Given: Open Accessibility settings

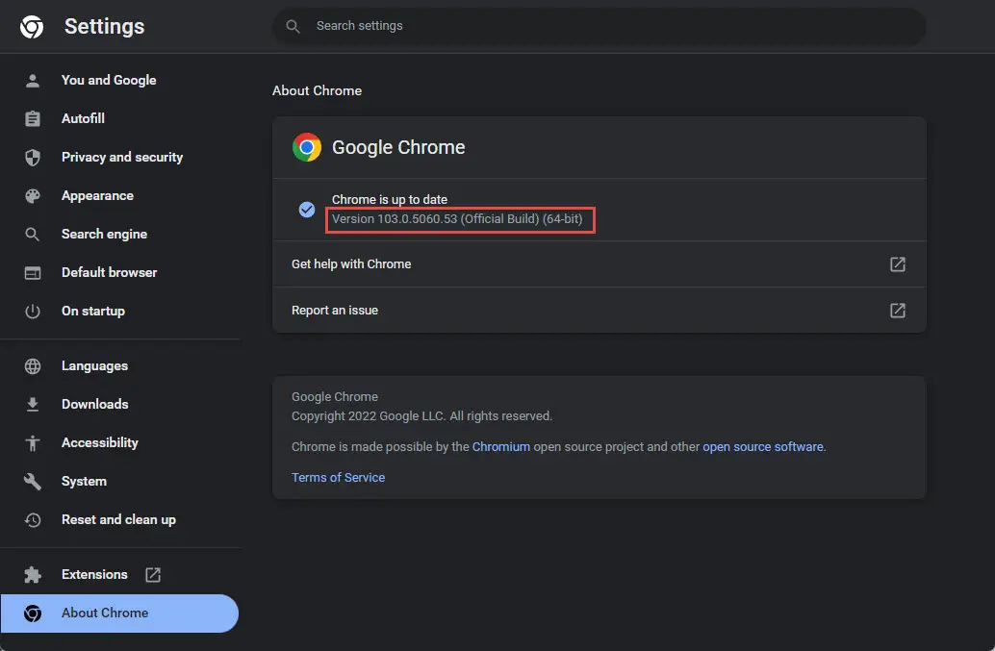Looking at the screenshot, I should point(119,443).
